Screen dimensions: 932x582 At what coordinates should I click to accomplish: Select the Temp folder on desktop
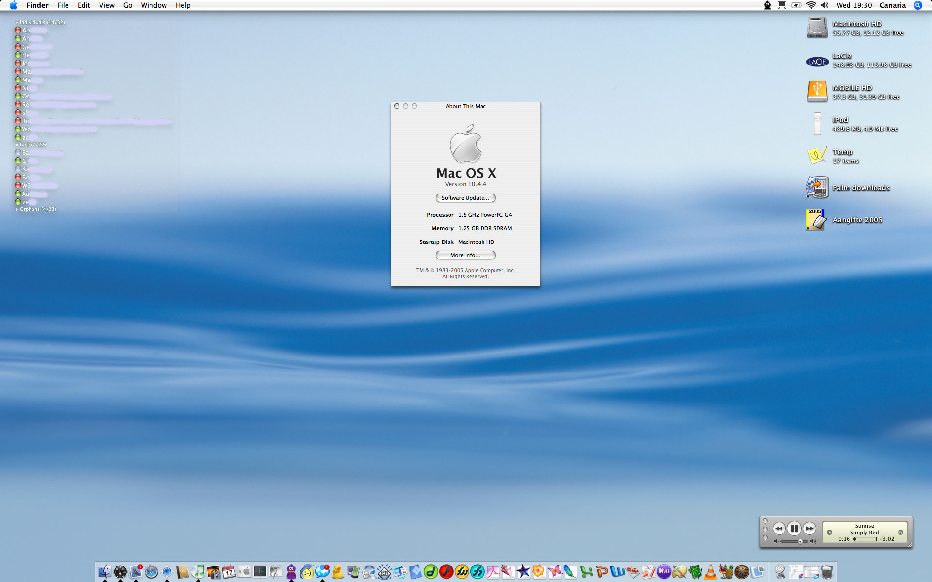tap(817, 156)
